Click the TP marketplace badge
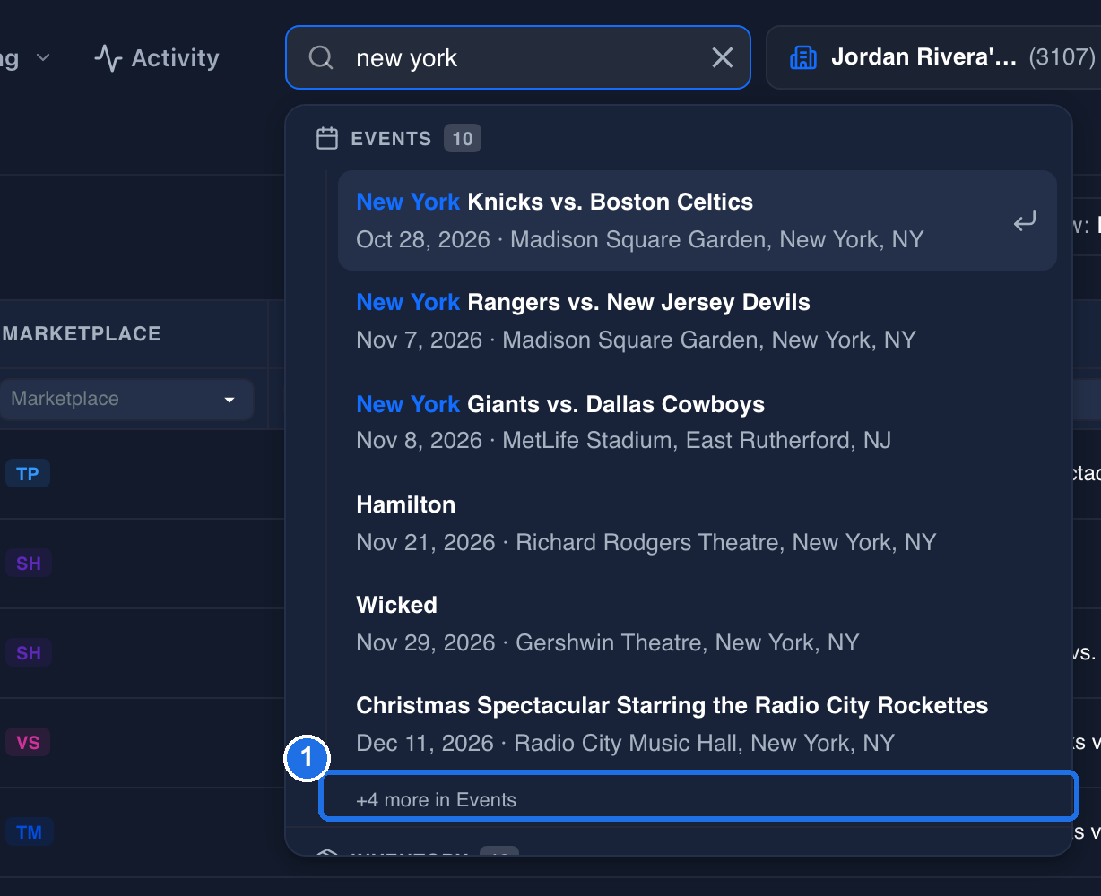 [x=28, y=473]
